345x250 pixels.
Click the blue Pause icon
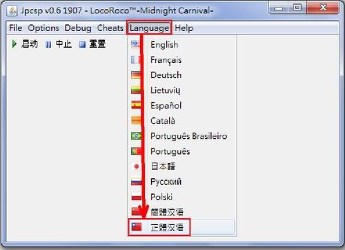(x=48, y=44)
